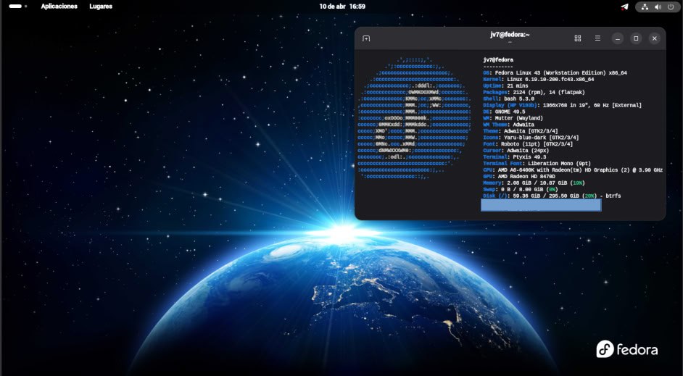This screenshot has width=683, height=376.
Task: Close the jv7@fedora terminal window
Action: tap(654, 38)
